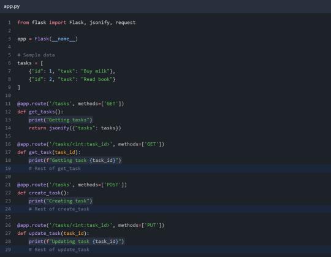Screen dimensions: 331x257
Task: Click line number 1 in gutter
Action: [x=9, y=23]
